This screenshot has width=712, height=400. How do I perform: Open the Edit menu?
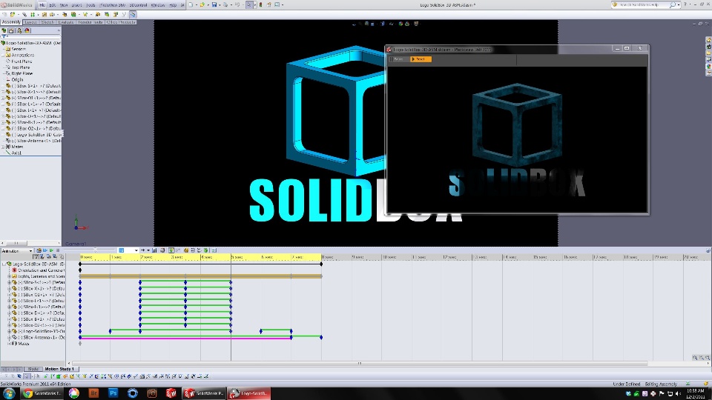tap(52, 5)
